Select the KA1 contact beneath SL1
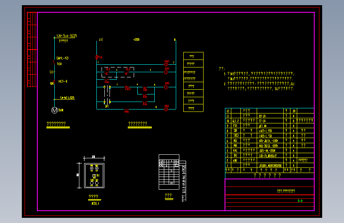Viewport: 344px width, 223px height. pyautogui.click(x=107, y=80)
